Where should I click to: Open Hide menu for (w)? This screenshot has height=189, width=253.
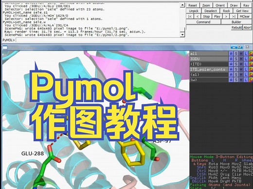241,80
